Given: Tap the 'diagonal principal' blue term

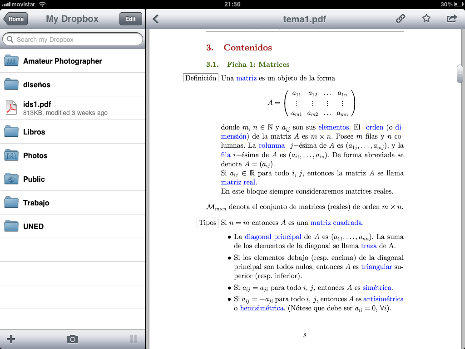Looking at the screenshot, I should tap(273, 237).
